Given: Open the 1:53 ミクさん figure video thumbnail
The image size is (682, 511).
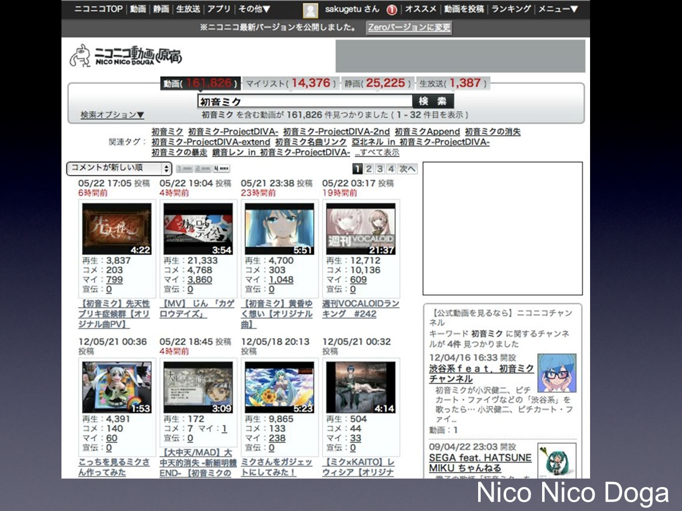Looking at the screenshot, I should coord(117,388).
